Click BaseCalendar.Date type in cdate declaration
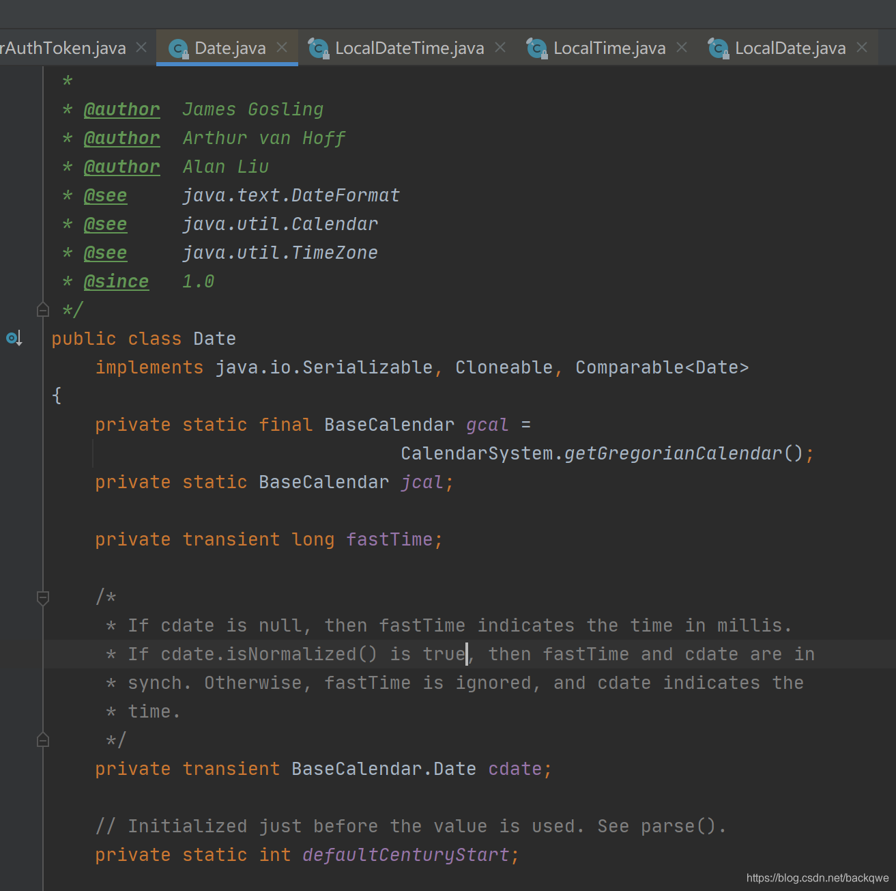Screen dimensions: 896x891 tap(384, 769)
